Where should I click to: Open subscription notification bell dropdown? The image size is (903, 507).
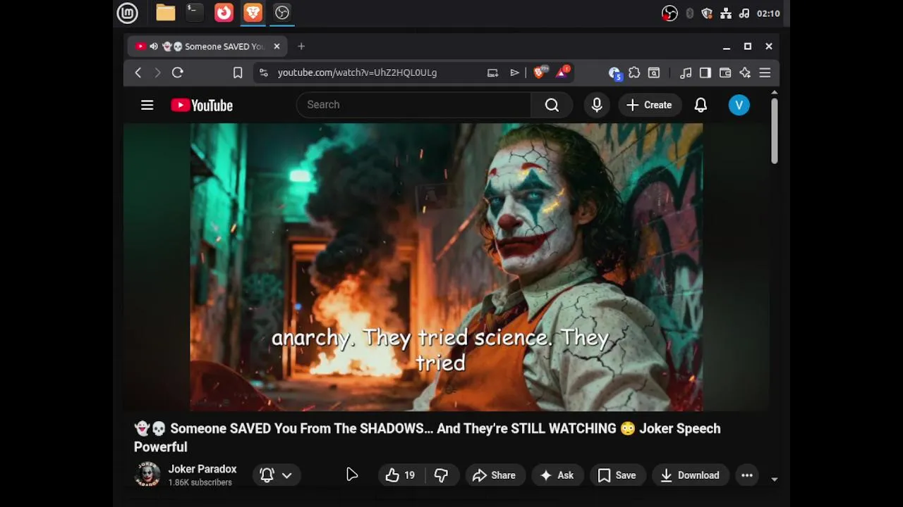click(277, 475)
